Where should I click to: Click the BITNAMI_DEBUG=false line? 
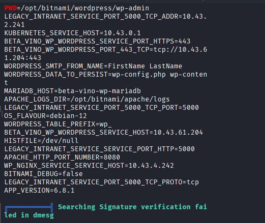(x=44, y=174)
